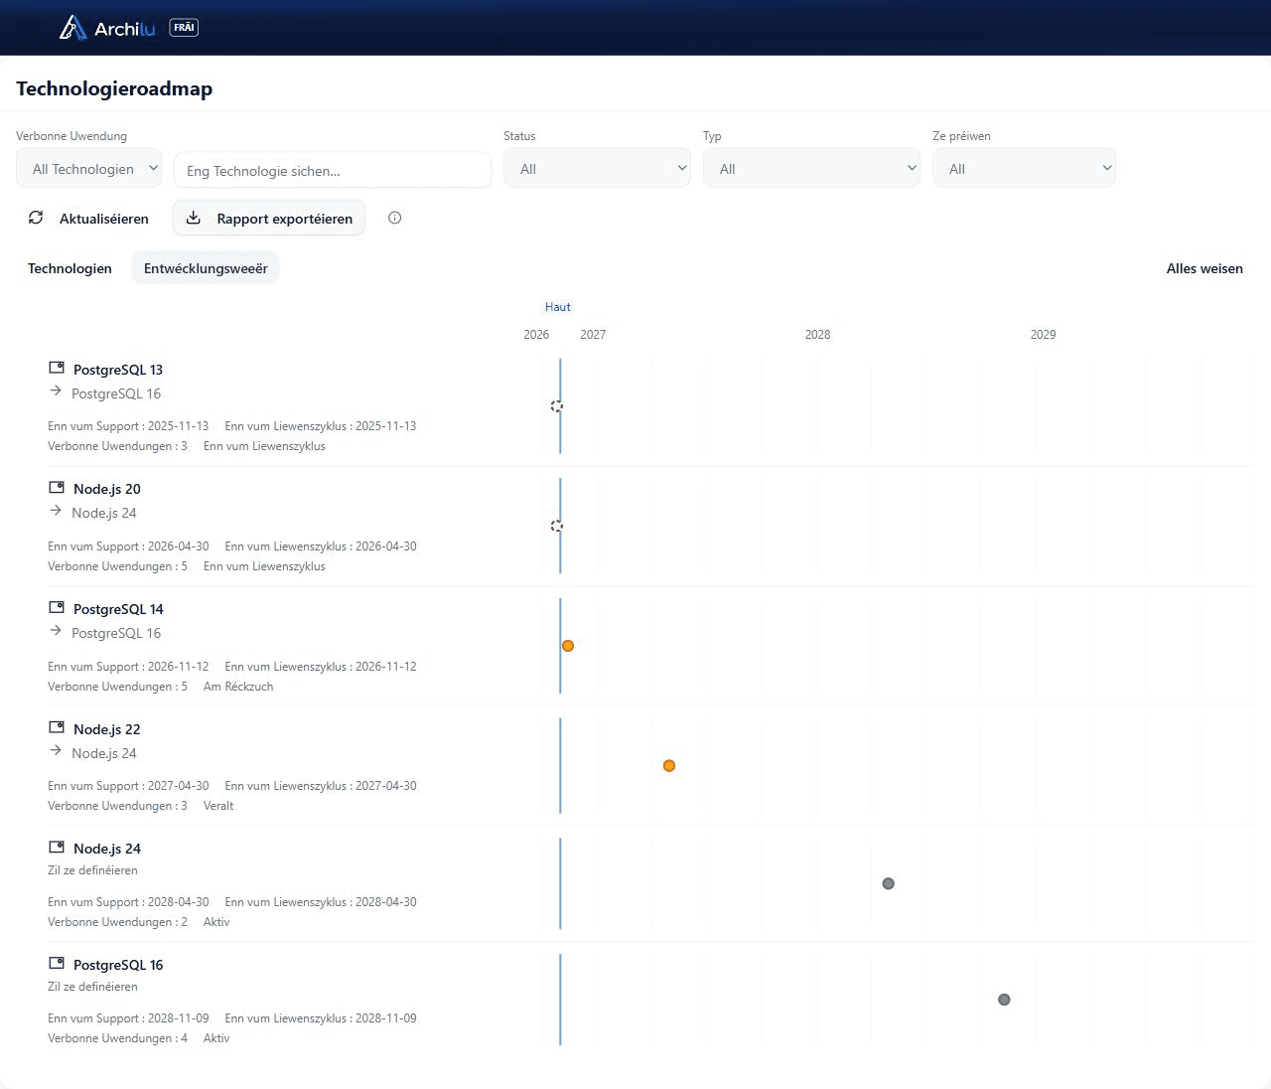Expand the Status filter dropdown

598,168
